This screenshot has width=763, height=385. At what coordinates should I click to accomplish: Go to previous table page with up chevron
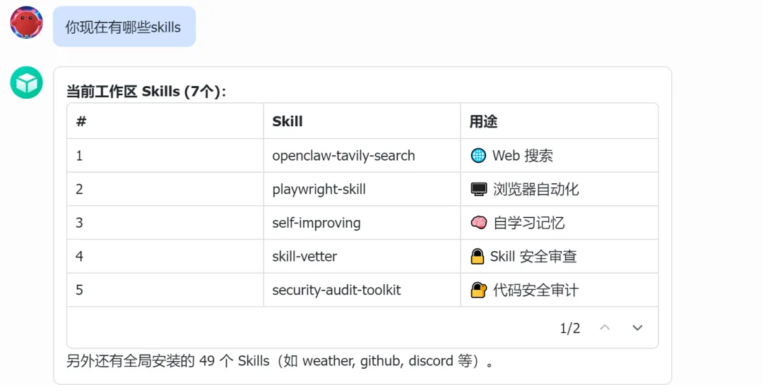tap(605, 328)
